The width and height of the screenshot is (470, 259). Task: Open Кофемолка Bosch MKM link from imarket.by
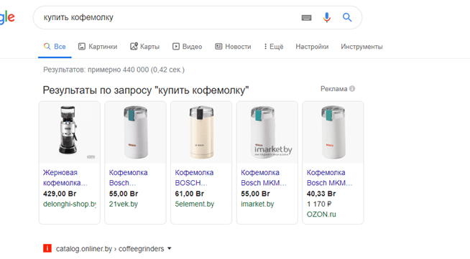tap(264, 178)
